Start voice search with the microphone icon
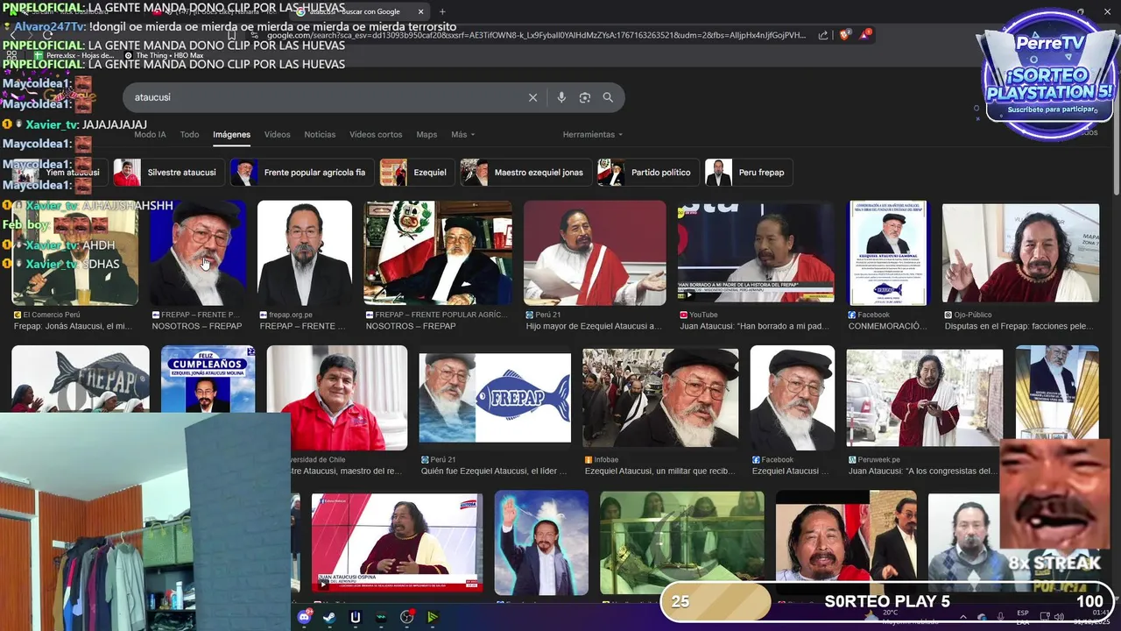 561,97
